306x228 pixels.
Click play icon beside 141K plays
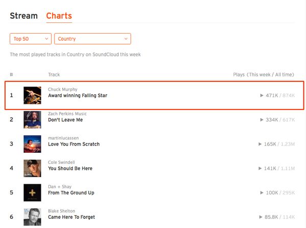pos(260,168)
